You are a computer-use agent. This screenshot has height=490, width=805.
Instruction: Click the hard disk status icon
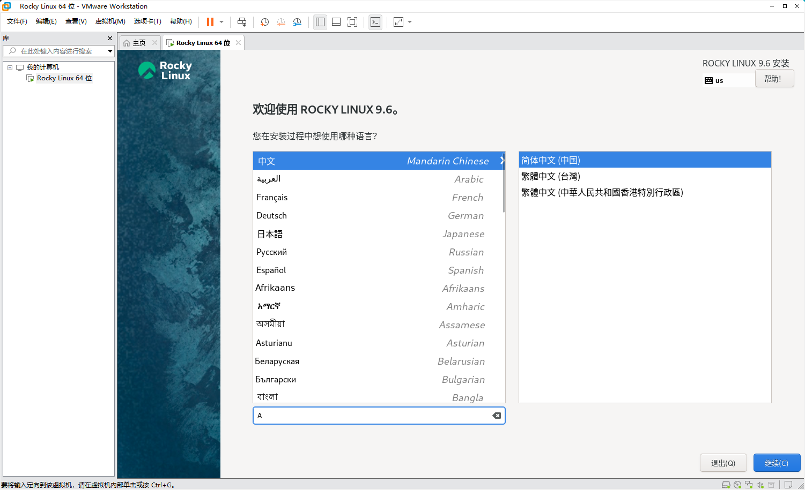[x=726, y=485]
